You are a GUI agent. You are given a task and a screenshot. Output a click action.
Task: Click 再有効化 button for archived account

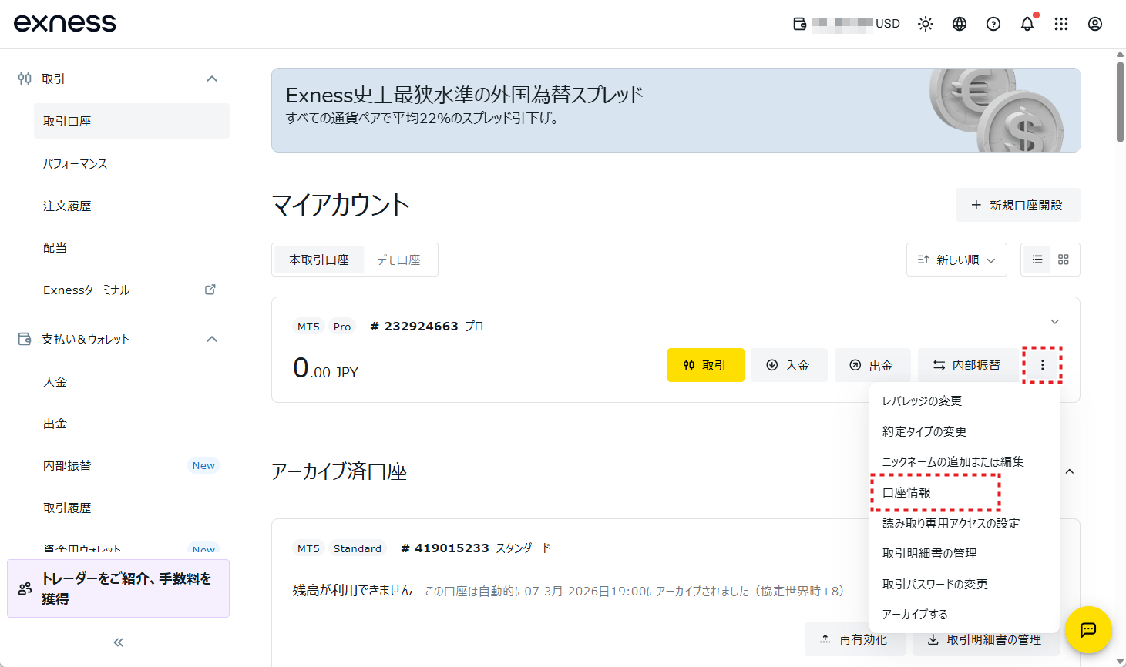(x=855, y=639)
